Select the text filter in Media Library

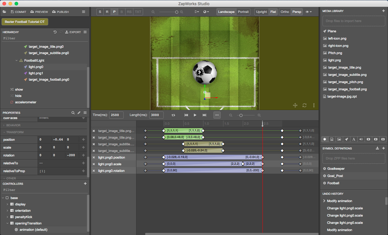coord(354,139)
